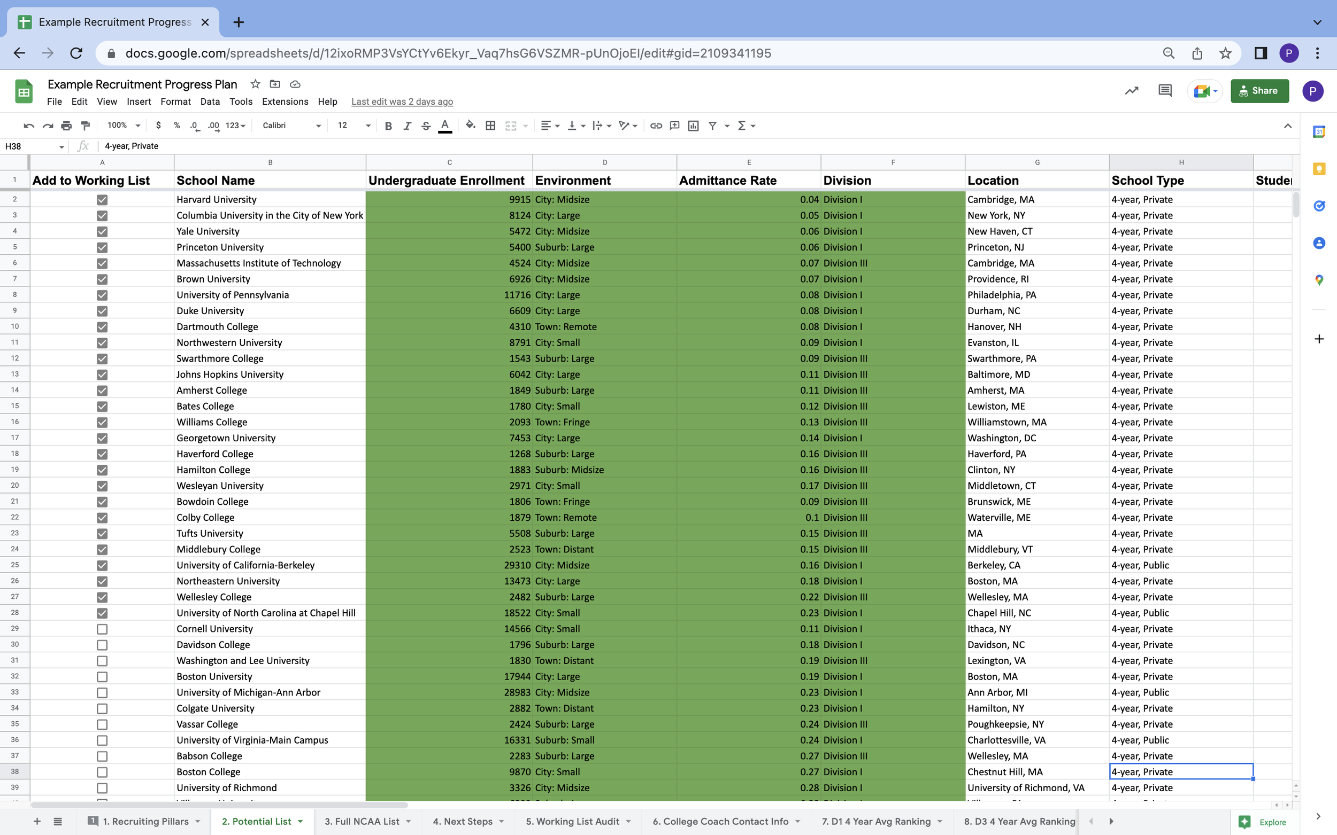Uncheck the Harvard University checkbox
This screenshot has width=1337, height=835.
coord(102,199)
